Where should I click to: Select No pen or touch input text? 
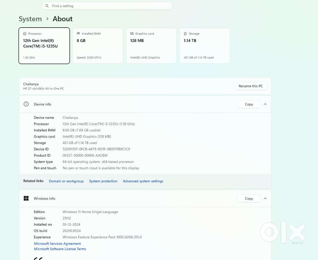pyautogui.click(x=101, y=168)
